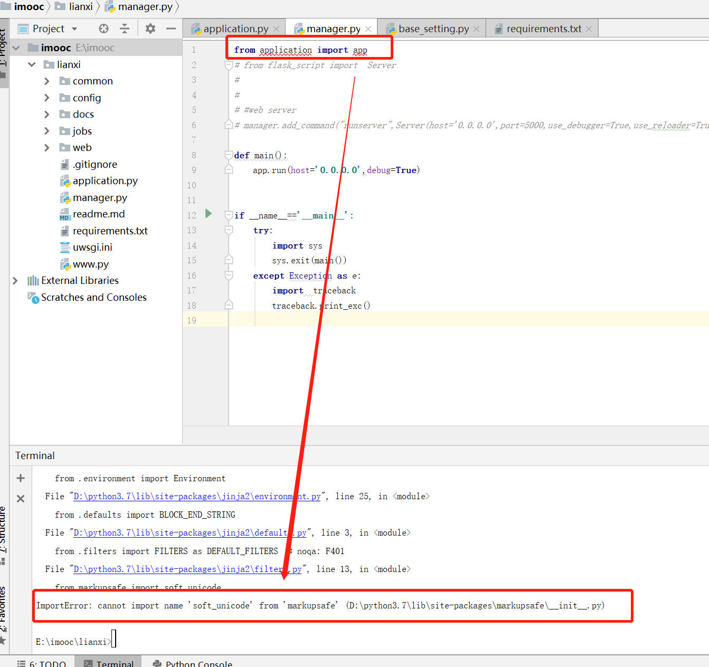
Task: Close the manager.py tab
Action: point(368,29)
